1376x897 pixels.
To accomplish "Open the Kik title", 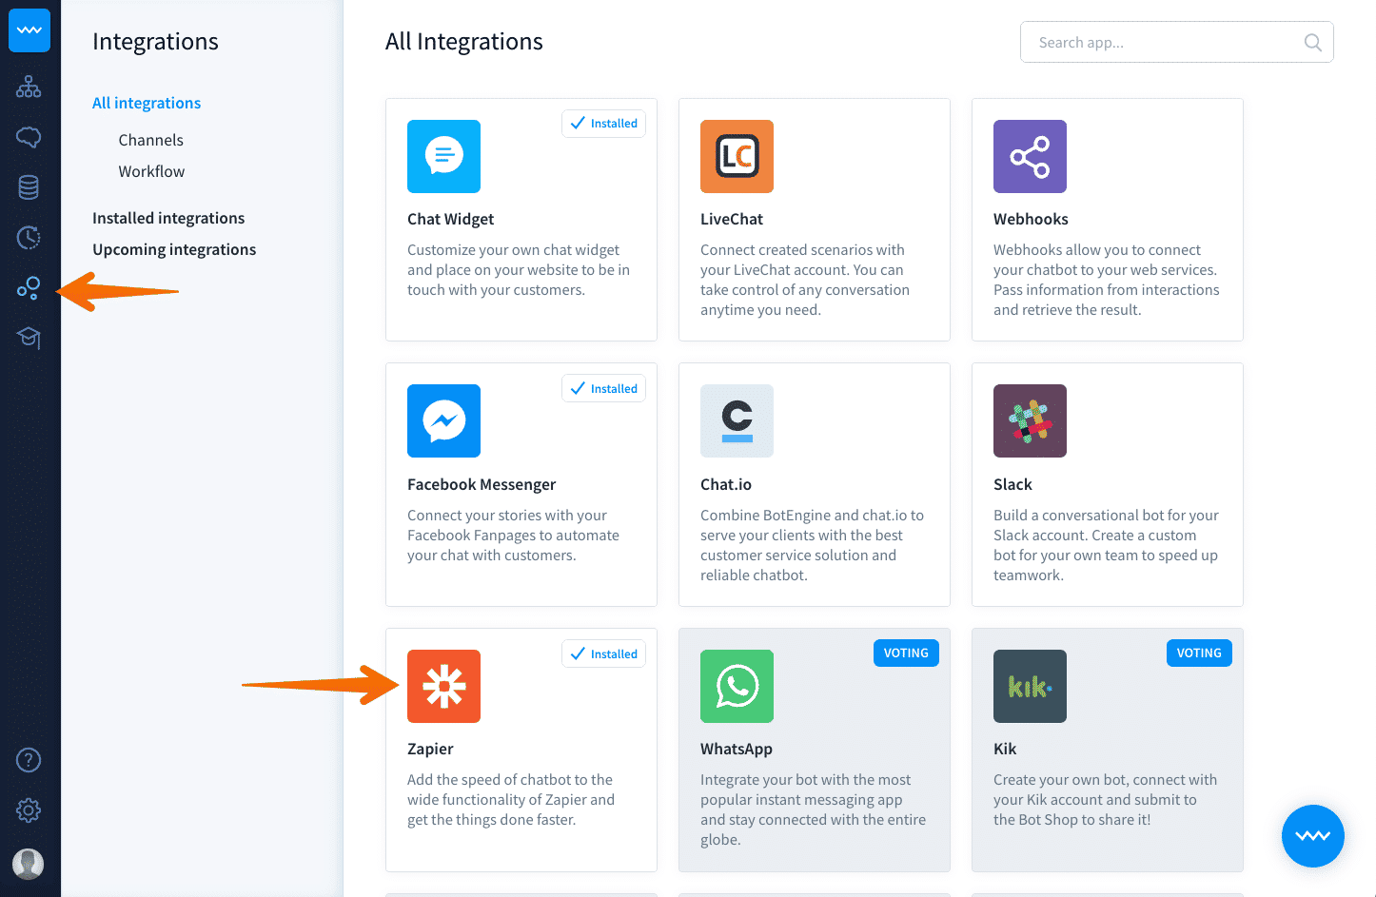I will (1005, 749).
